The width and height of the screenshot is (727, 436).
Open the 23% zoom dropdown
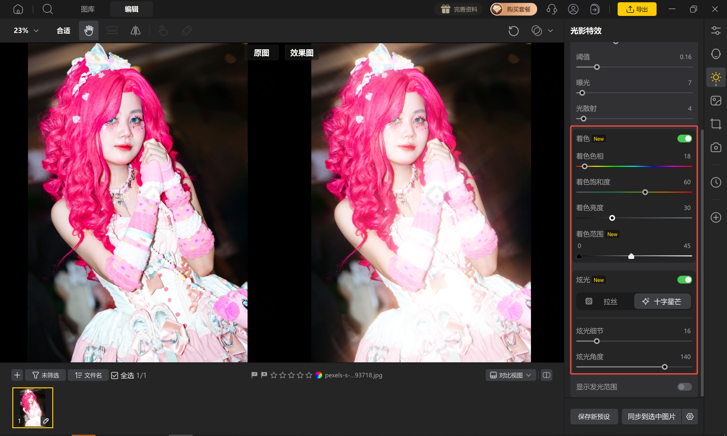coord(26,30)
